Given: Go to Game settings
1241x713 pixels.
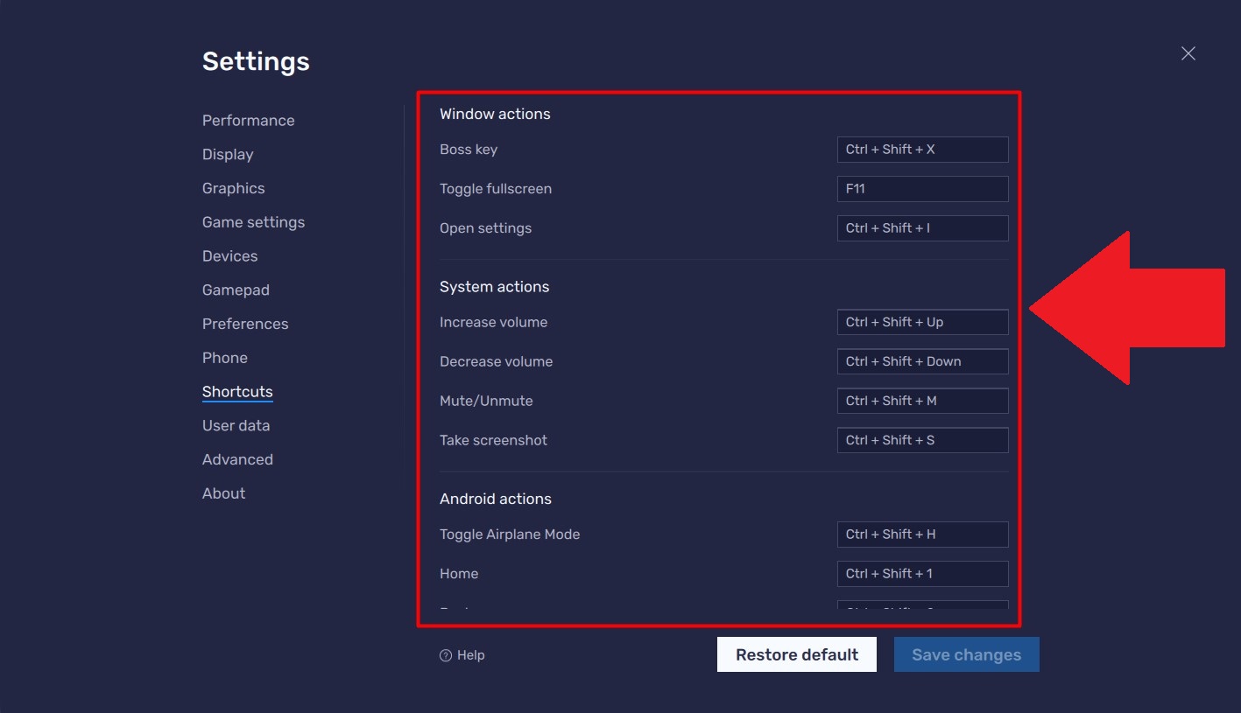Looking at the screenshot, I should [x=253, y=221].
